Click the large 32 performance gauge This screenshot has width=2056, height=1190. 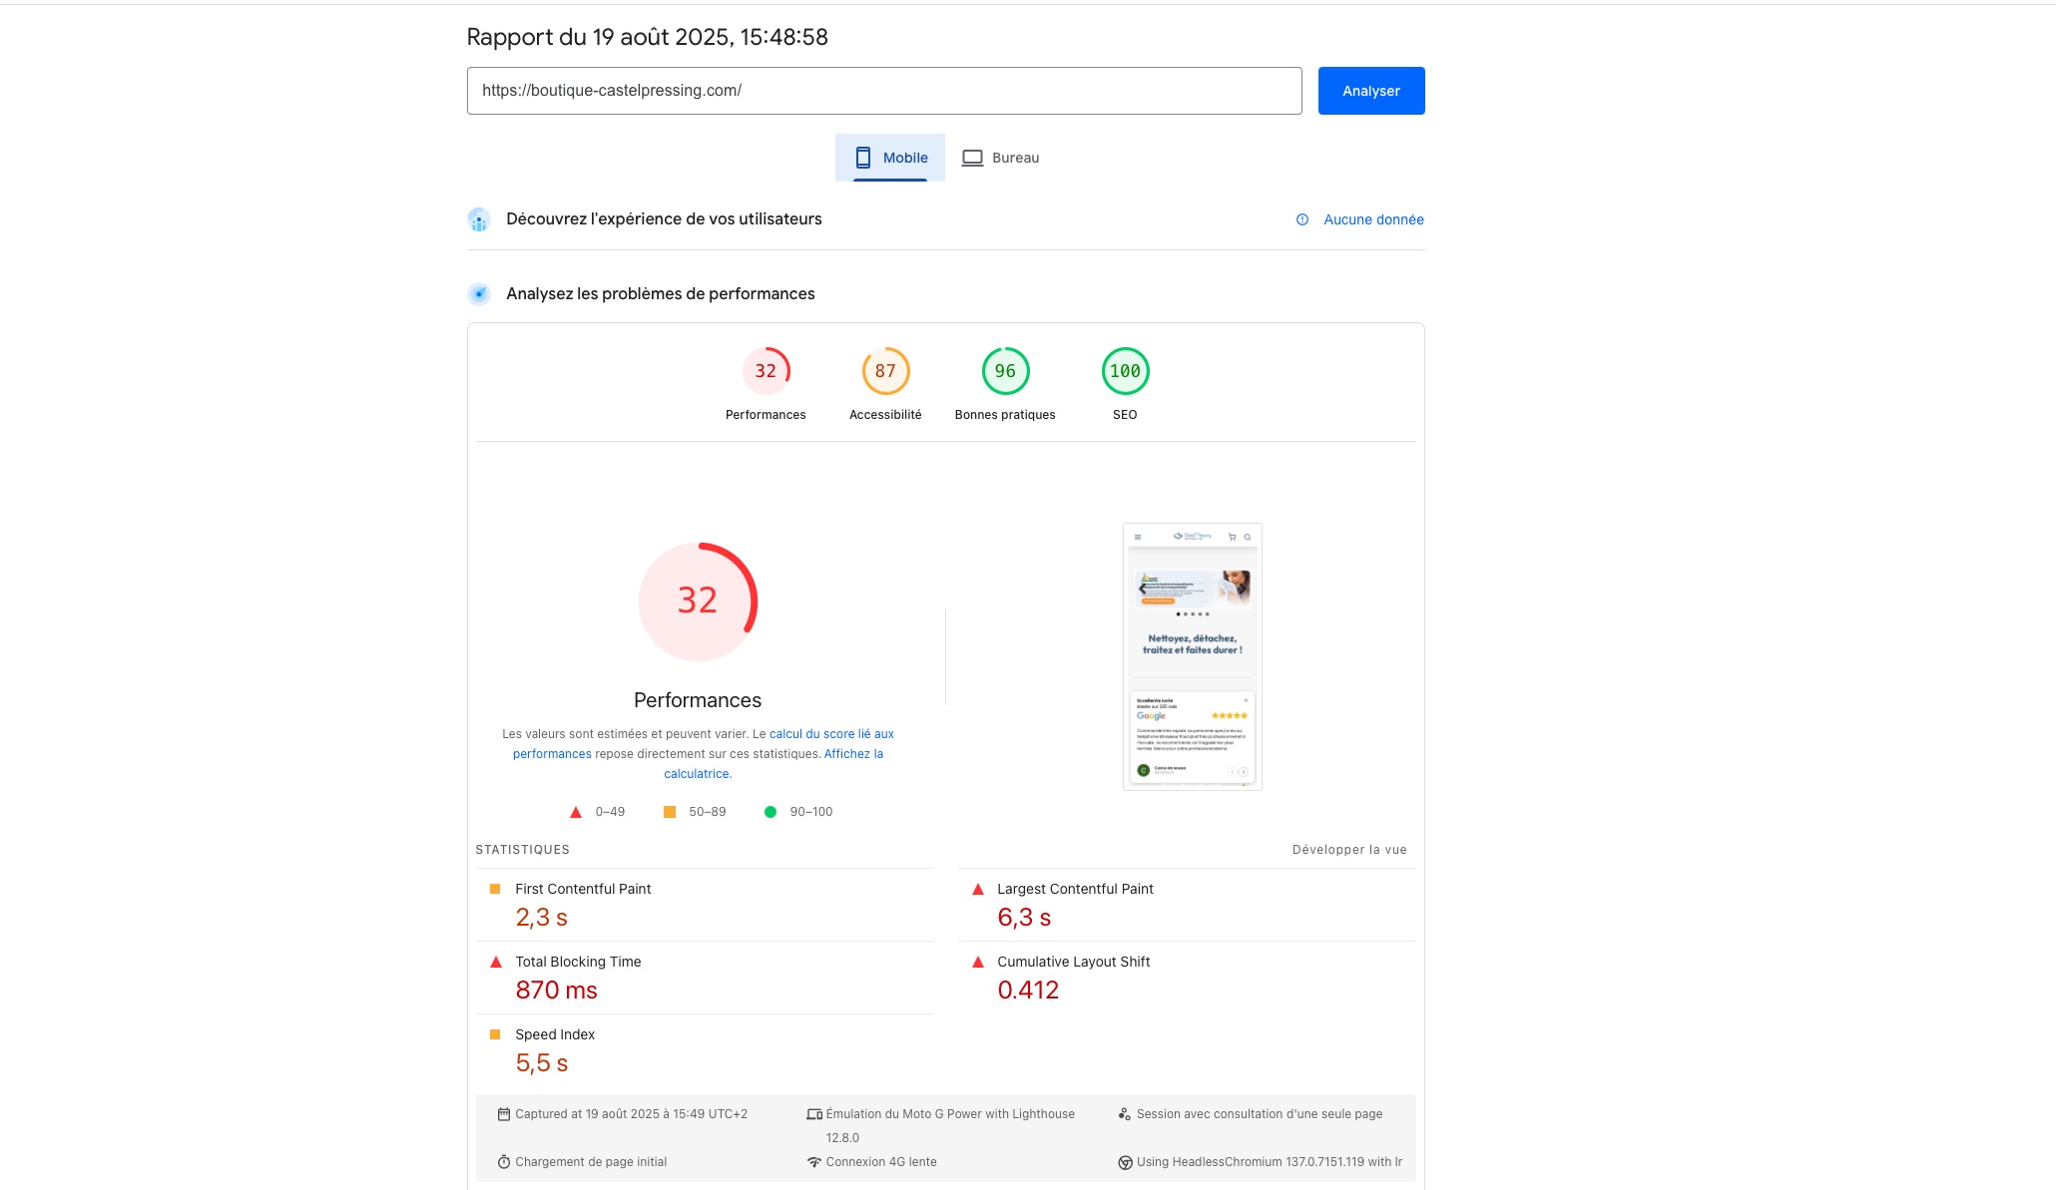point(698,601)
